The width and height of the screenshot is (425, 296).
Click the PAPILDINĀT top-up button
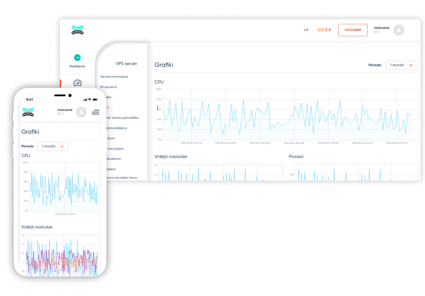[x=353, y=30]
